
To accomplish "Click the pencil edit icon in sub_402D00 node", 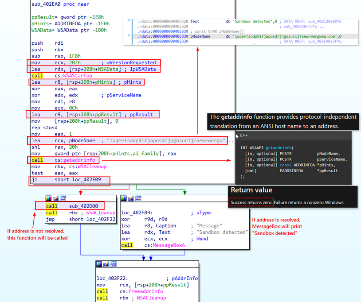I will (56, 198).
